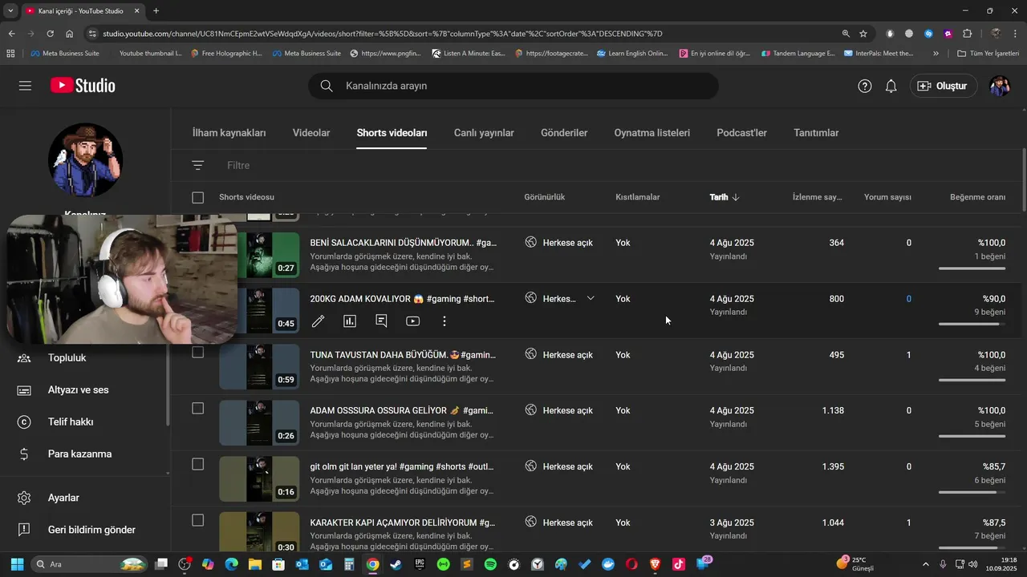Click the Telif hakkı copyright icon
Viewport: 1027px width, 577px height.
pos(24,422)
